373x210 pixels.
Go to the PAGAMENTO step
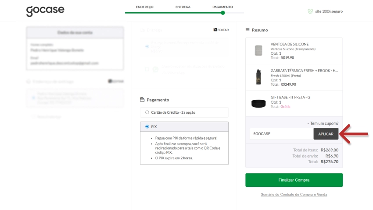222,7
